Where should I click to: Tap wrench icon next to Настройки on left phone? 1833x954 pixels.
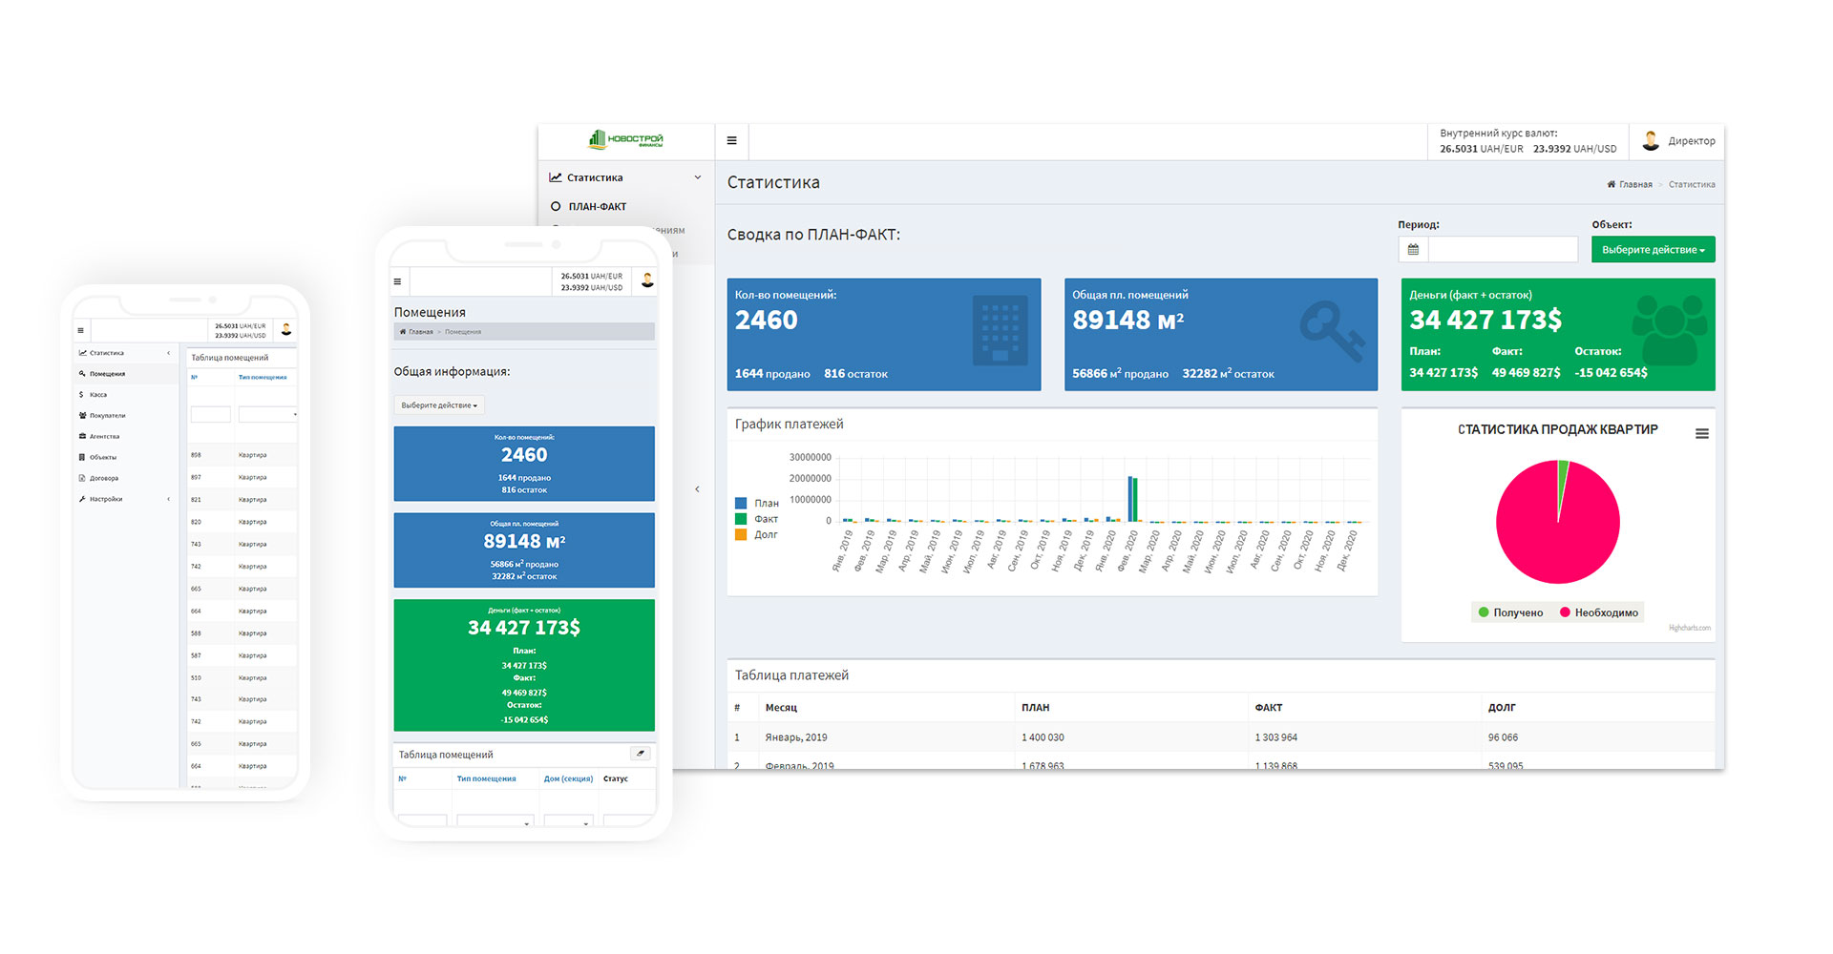[x=82, y=499]
